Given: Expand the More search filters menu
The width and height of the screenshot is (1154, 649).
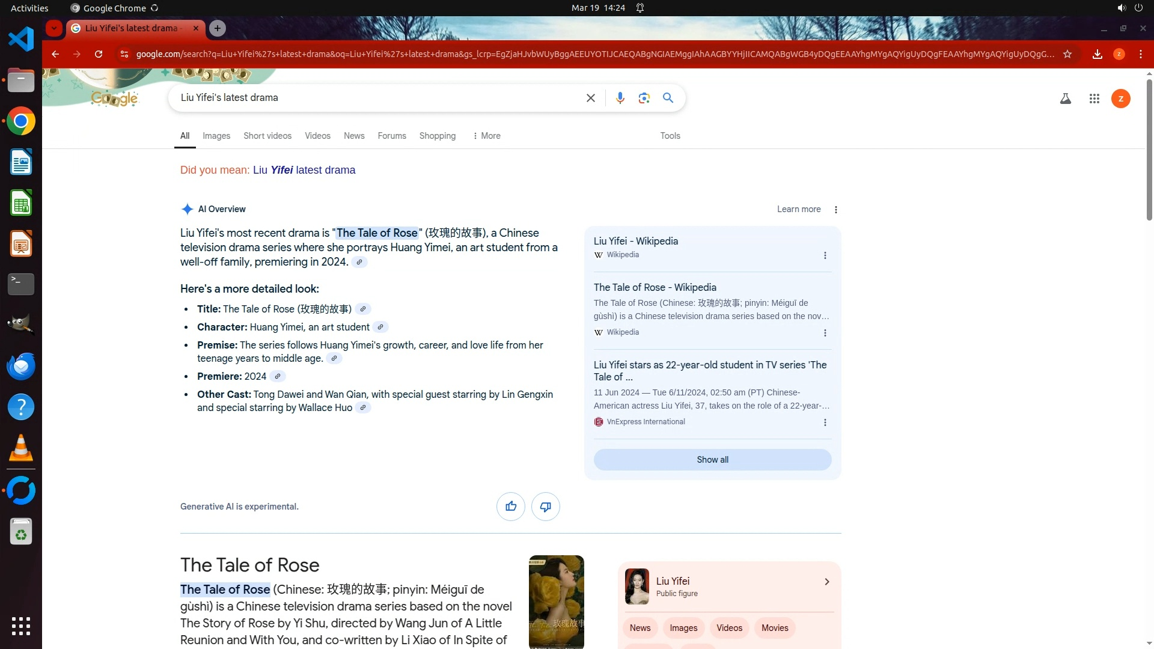Looking at the screenshot, I should pos(486,136).
